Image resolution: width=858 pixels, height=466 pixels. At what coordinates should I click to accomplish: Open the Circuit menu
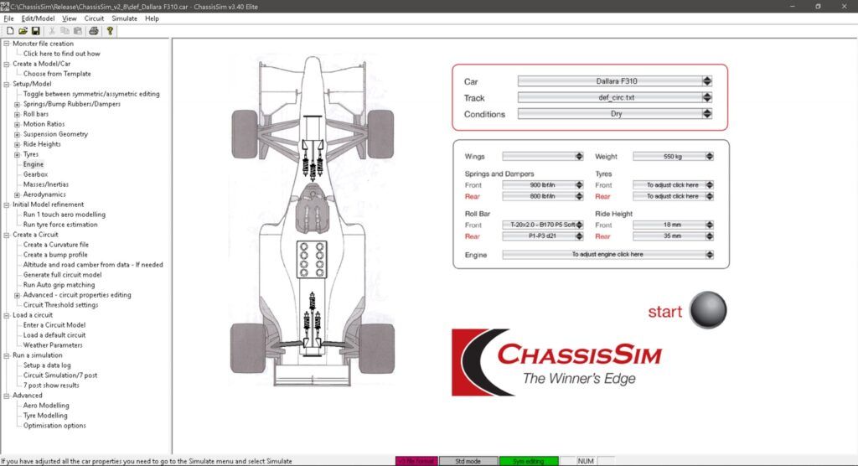(94, 18)
